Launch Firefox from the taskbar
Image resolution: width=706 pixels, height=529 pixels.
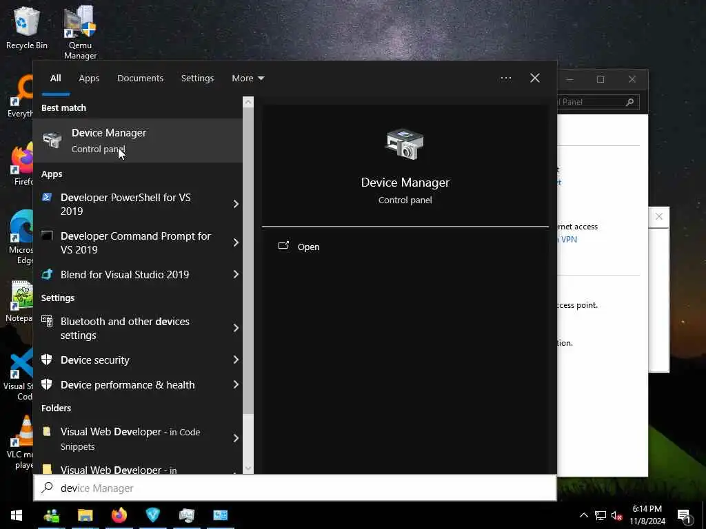pyautogui.click(x=119, y=515)
